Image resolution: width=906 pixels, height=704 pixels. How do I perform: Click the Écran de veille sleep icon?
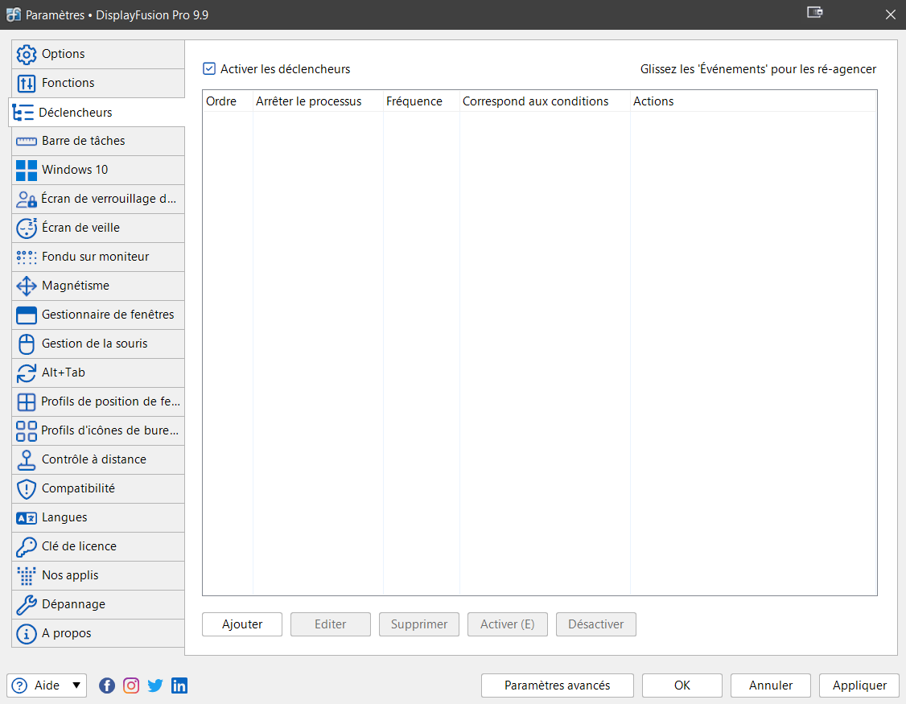[x=26, y=228]
